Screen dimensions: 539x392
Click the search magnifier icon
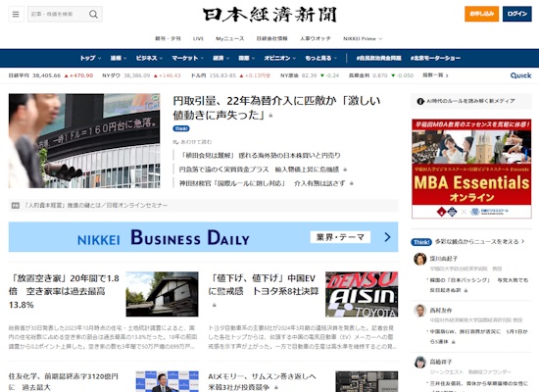93,14
